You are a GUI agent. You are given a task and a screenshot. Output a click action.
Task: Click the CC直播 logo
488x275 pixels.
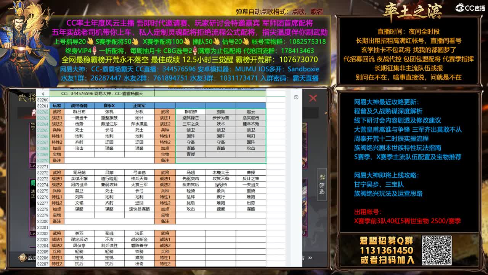click(x=470, y=8)
